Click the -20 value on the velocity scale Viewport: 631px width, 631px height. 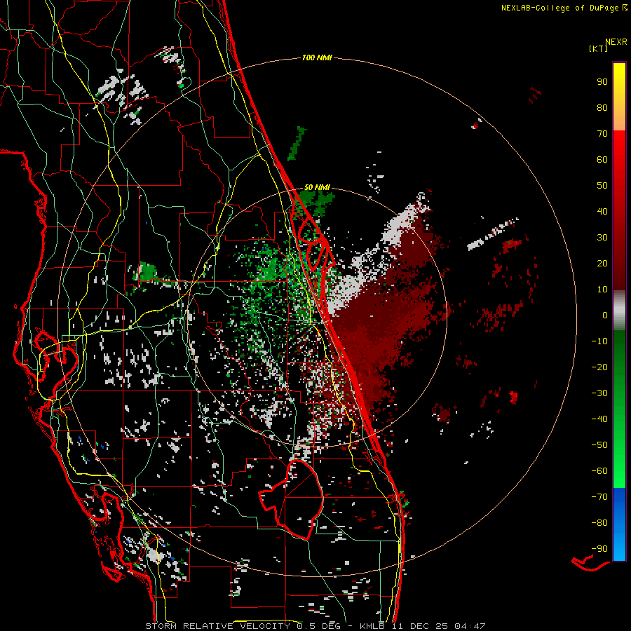[x=599, y=367]
